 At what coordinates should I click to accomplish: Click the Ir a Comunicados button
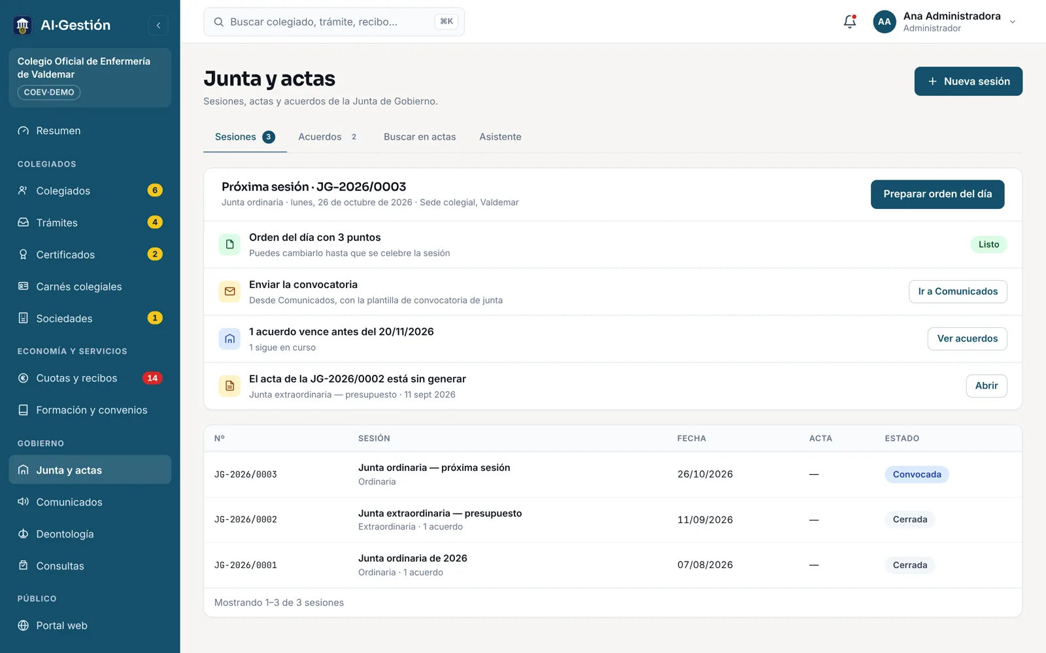[x=958, y=292]
